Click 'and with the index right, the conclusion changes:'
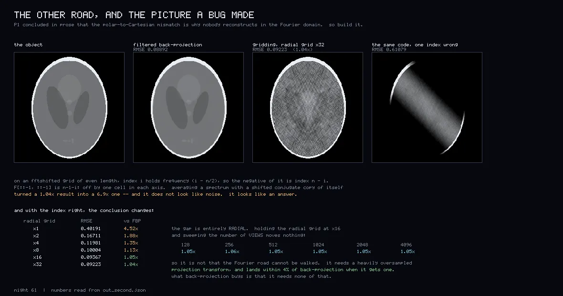 [84, 210]
